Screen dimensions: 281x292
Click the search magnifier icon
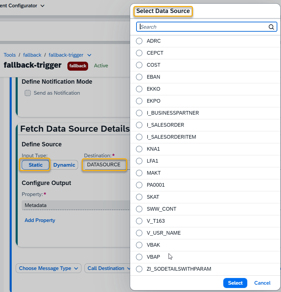point(271,27)
